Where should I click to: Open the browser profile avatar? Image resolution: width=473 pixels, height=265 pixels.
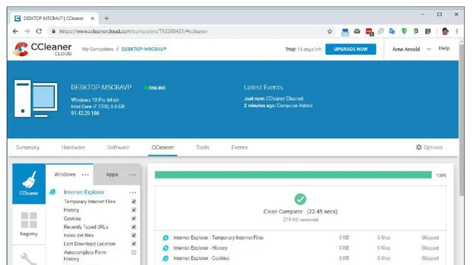point(445,31)
